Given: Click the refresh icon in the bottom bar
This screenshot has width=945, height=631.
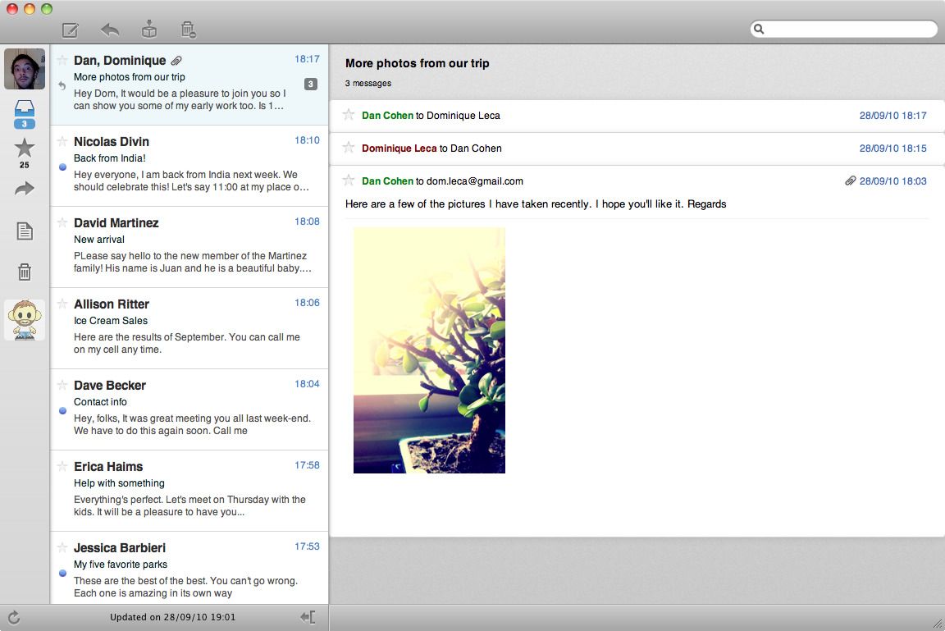Looking at the screenshot, I should pos(14,618).
